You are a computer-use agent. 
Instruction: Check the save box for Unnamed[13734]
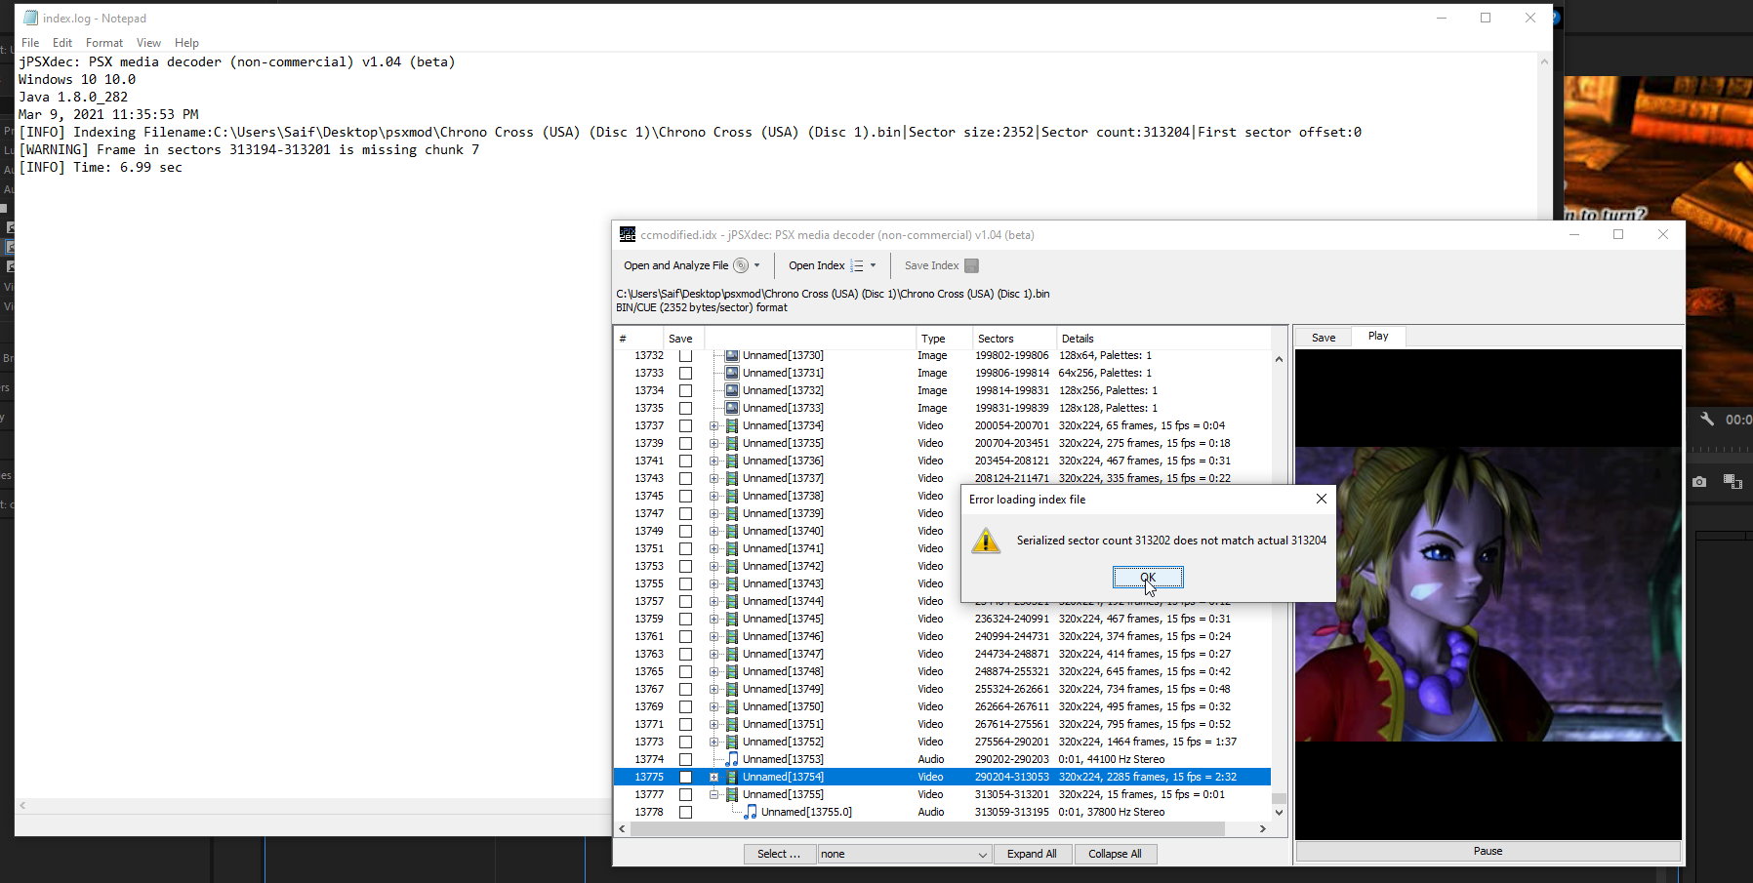[x=685, y=425]
